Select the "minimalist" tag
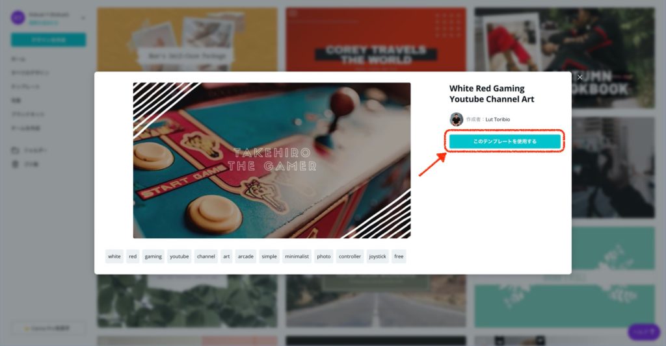Viewport: 666px width, 346px height. click(297, 256)
